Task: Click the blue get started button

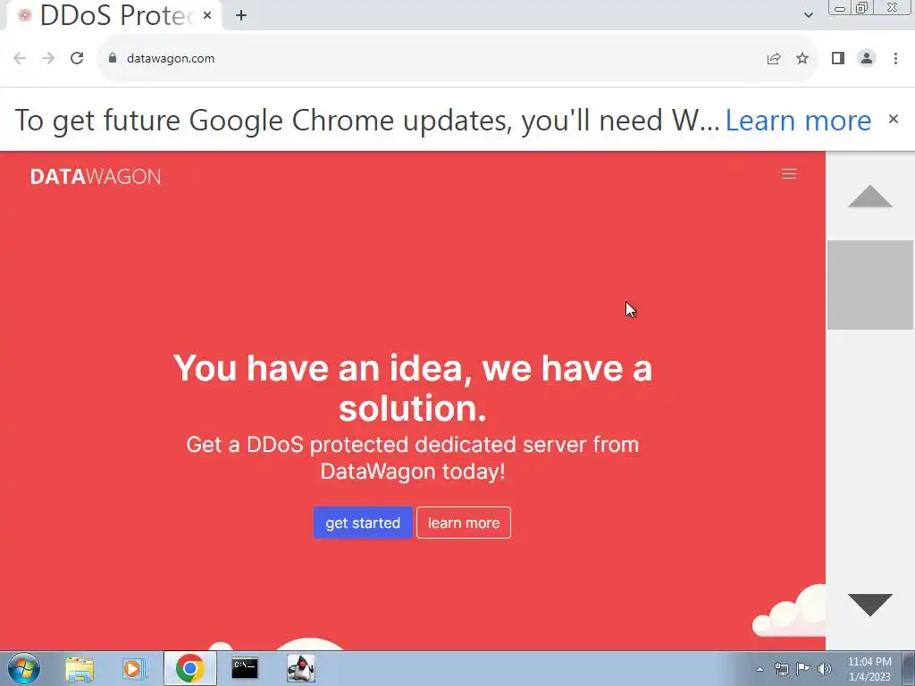Action: (x=363, y=523)
